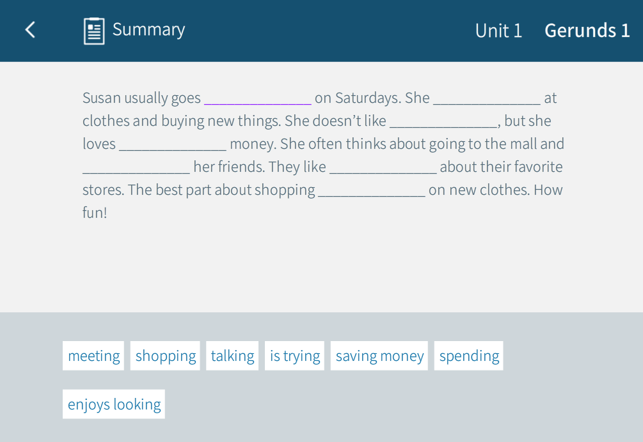The width and height of the screenshot is (643, 442).
Task: Click the Summary document icon
Action: click(94, 31)
